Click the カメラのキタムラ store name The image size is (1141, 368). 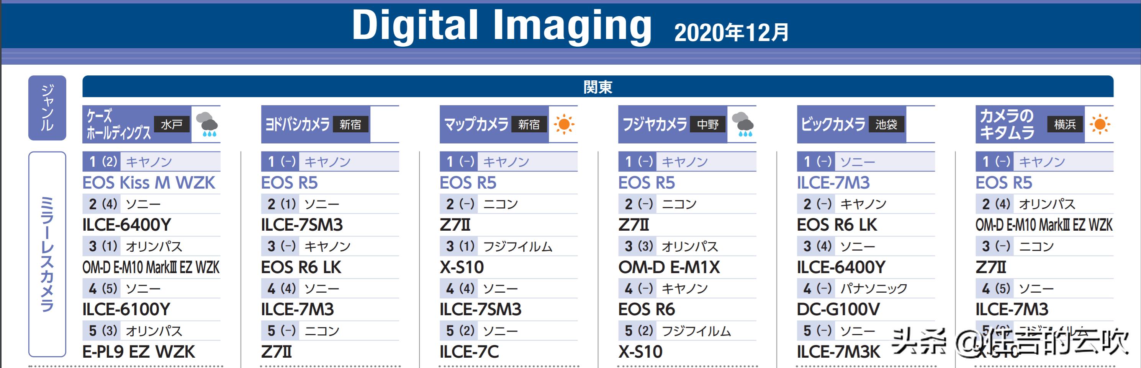pyautogui.click(x=1007, y=124)
